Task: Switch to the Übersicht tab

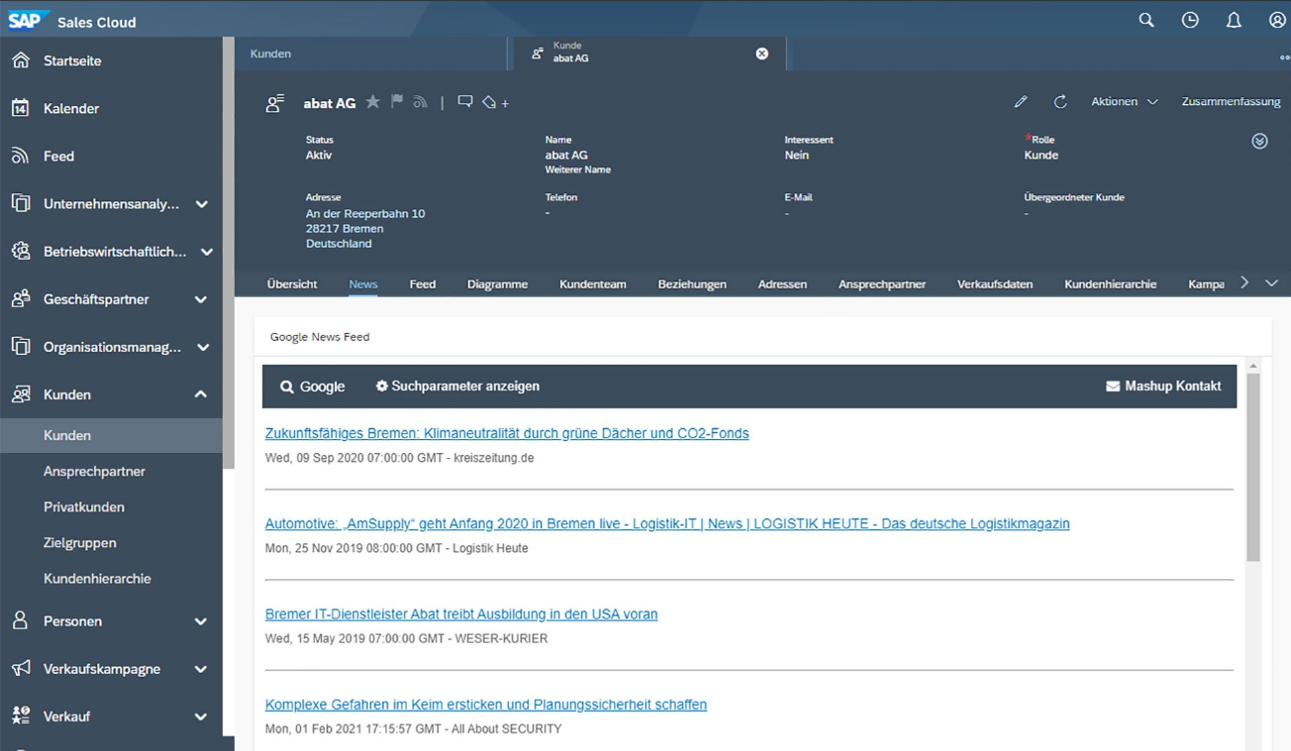Action: click(x=291, y=284)
